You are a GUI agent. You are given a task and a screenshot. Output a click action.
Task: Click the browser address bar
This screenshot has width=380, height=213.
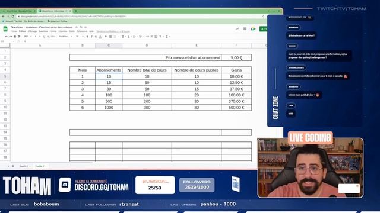pos(141,17)
